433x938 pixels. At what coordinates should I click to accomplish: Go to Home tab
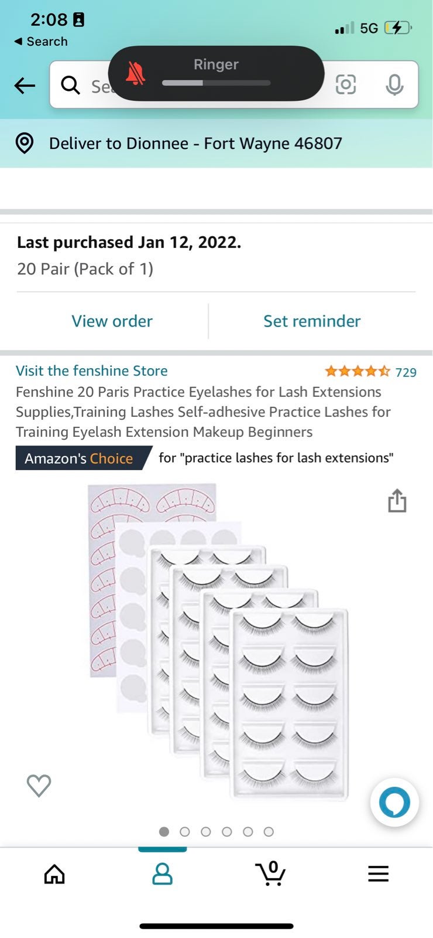[54, 874]
